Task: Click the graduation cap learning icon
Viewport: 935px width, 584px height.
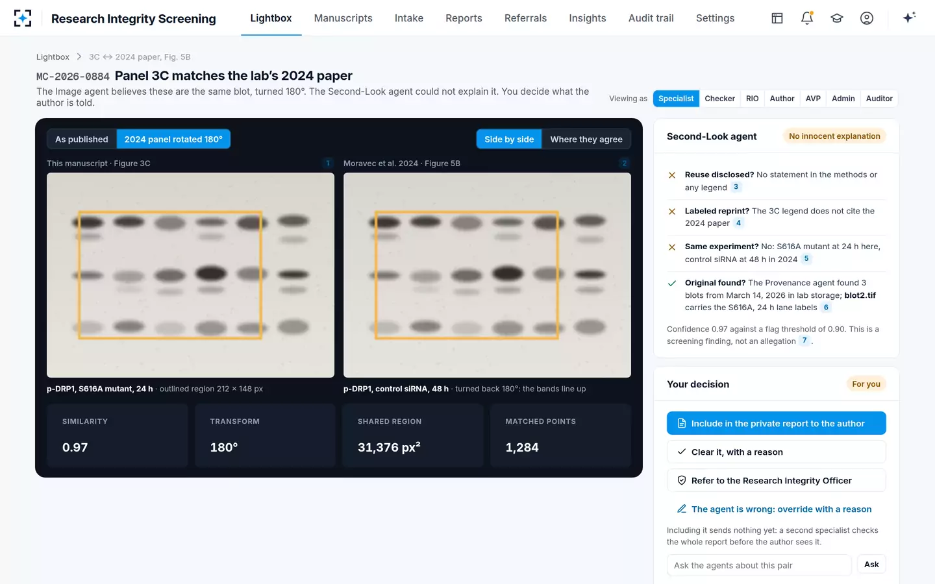Action: 837,18
